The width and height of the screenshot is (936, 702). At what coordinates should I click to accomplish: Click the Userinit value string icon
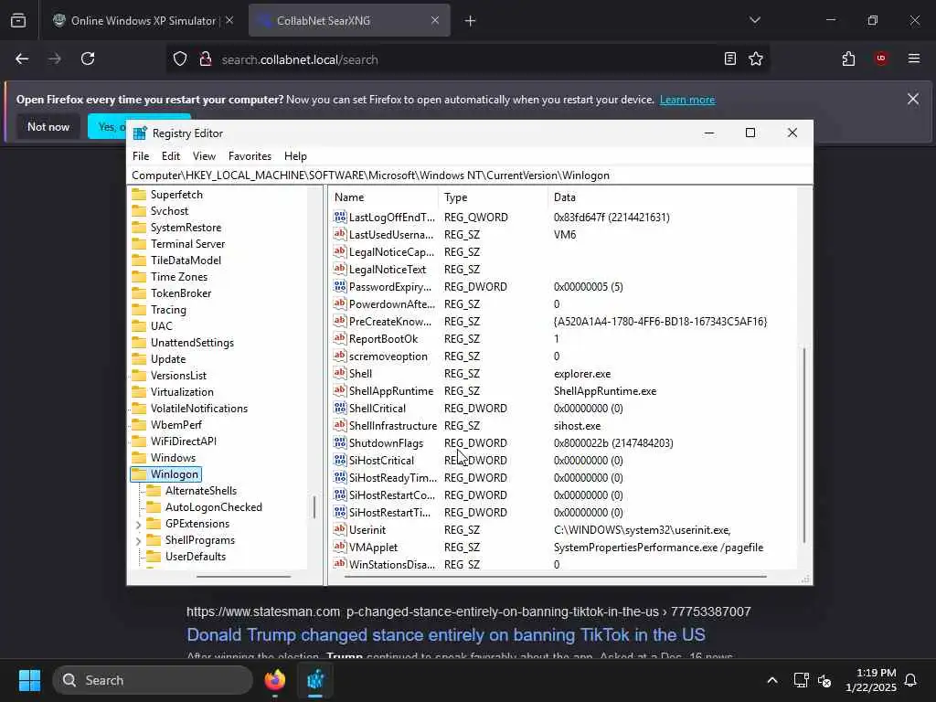340,529
